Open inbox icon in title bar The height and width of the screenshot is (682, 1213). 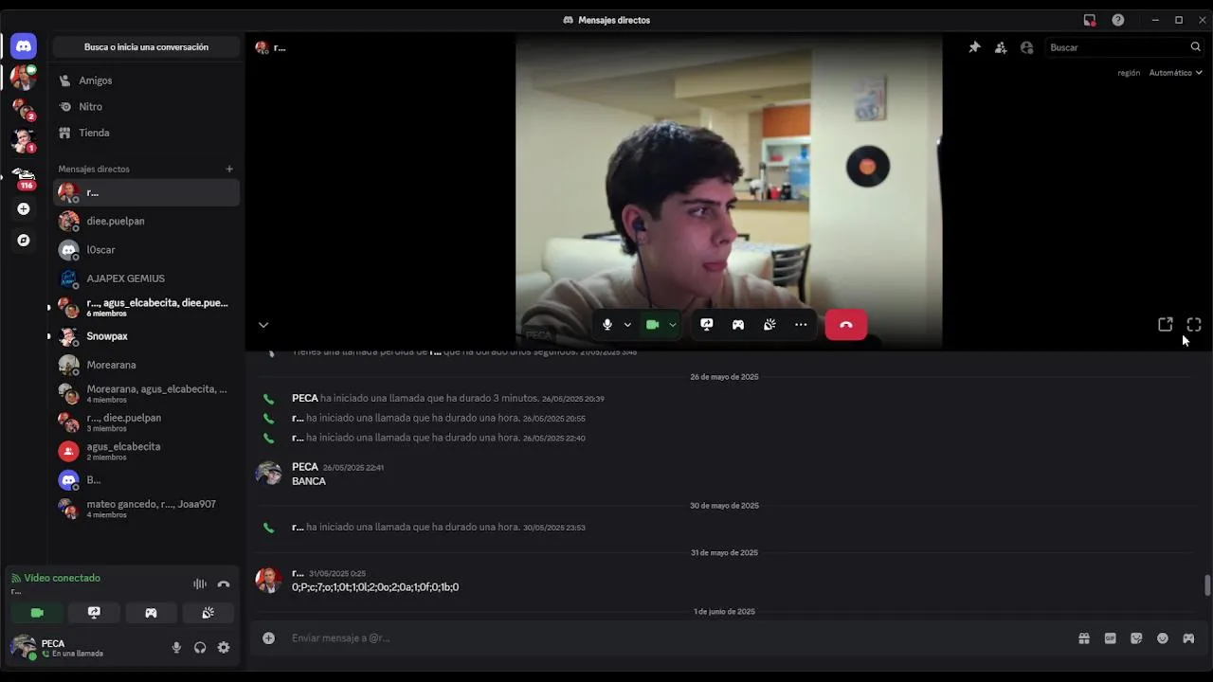point(1090,20)
